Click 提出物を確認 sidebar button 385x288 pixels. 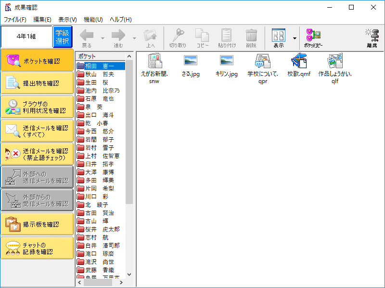click(x=37, y=83)
